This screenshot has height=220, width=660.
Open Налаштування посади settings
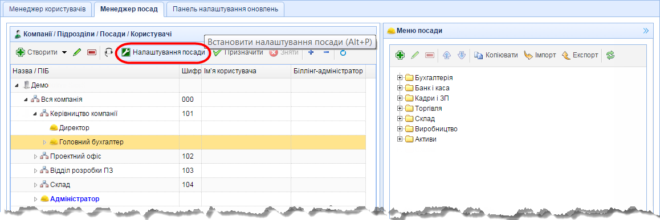click(164, 52)
